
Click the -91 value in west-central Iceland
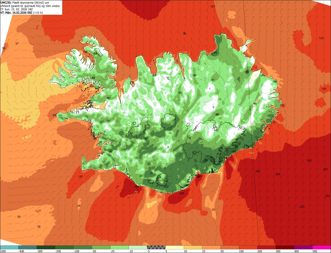[x=146, y=139]
